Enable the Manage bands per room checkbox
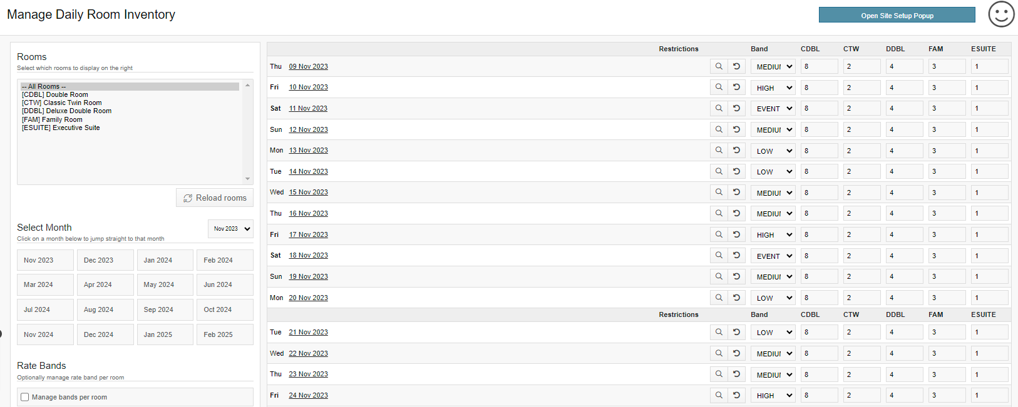1018x407 pixels. tap(25, 397)
